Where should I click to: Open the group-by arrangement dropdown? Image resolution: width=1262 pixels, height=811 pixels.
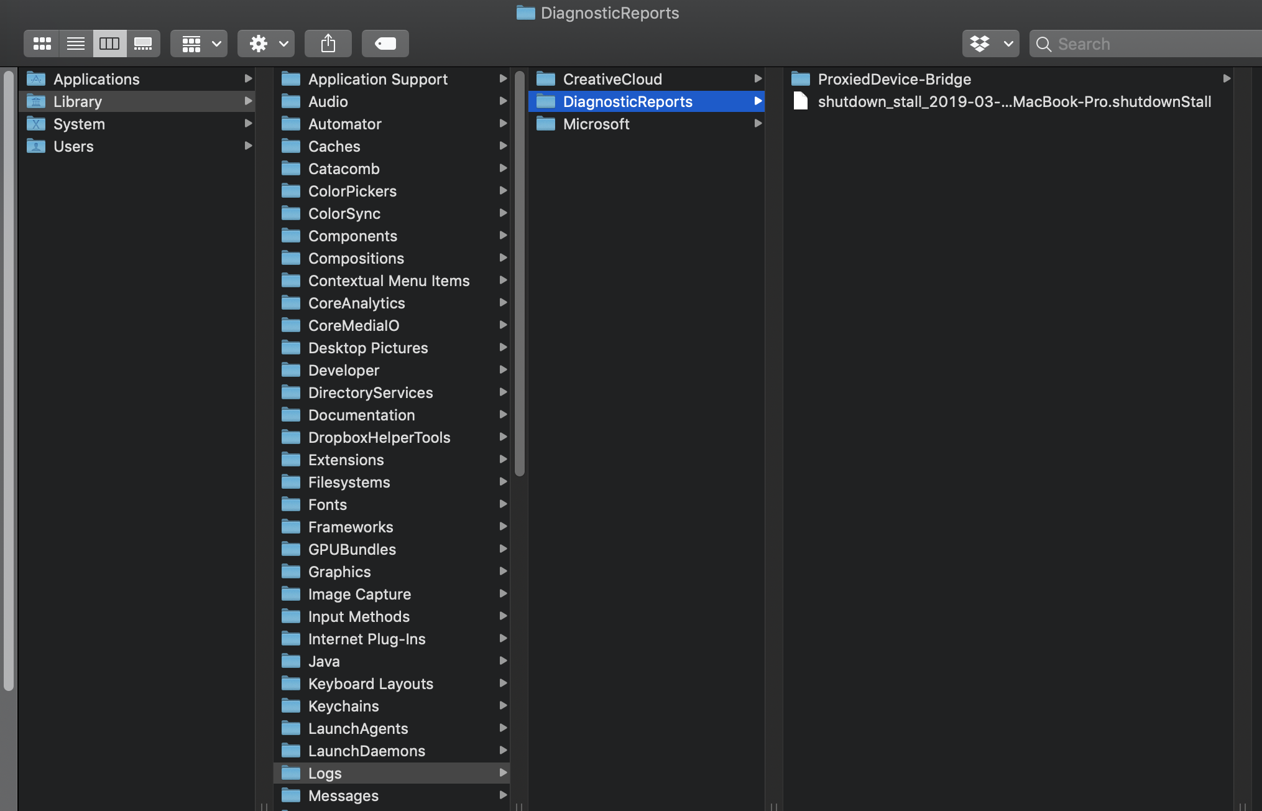[x=199, y=44]
